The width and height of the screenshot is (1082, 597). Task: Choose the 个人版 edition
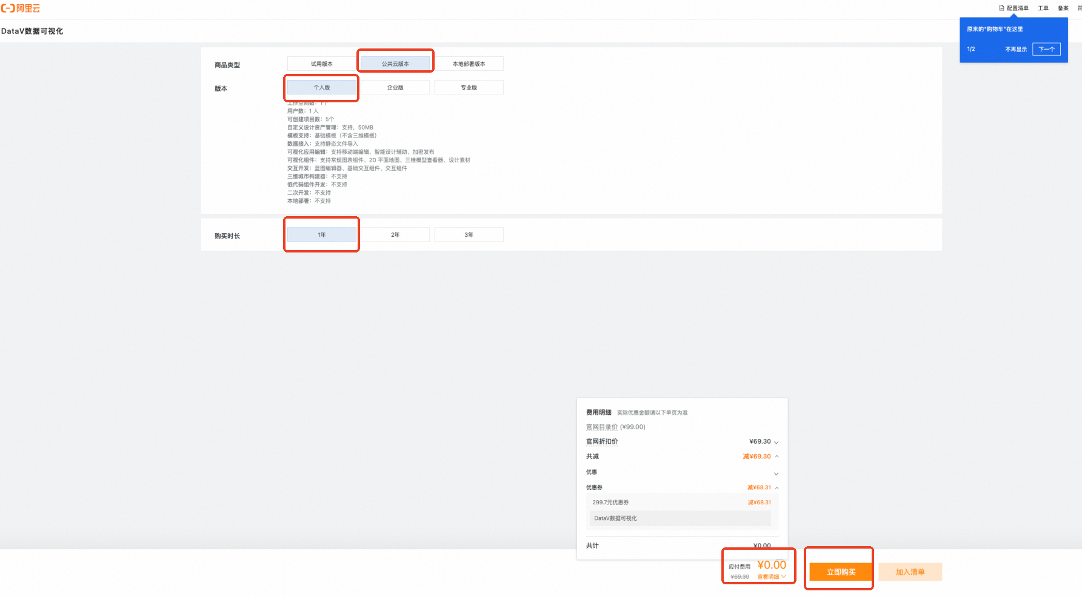(x=322, y=87)
